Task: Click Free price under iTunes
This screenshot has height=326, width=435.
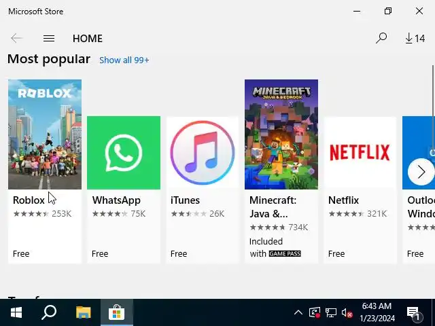Action: [x=179, y=253]
